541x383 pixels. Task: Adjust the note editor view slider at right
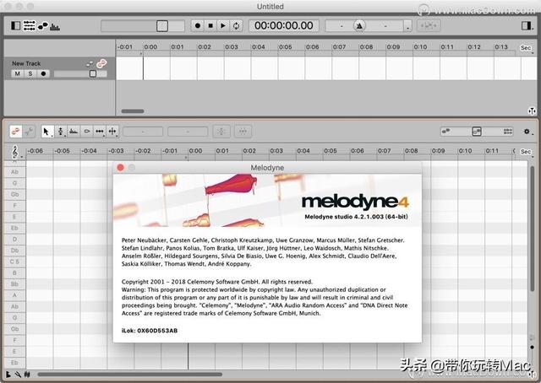tap(477, 132)
